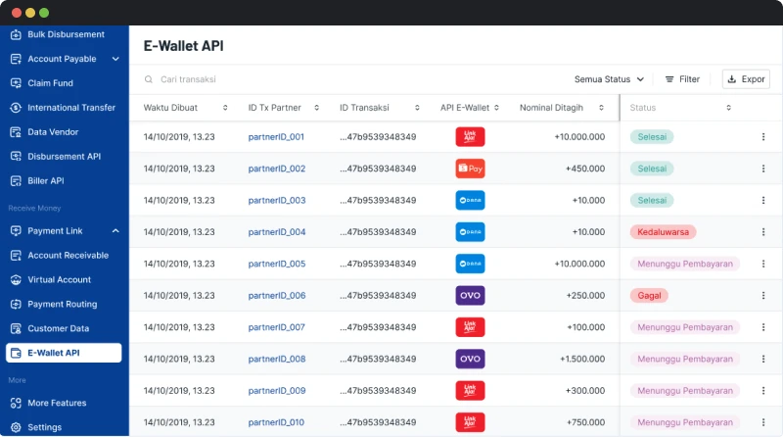Click ShopeePay logo in partnerID_002 row
The image size is (783, 437).
point(470,169)
